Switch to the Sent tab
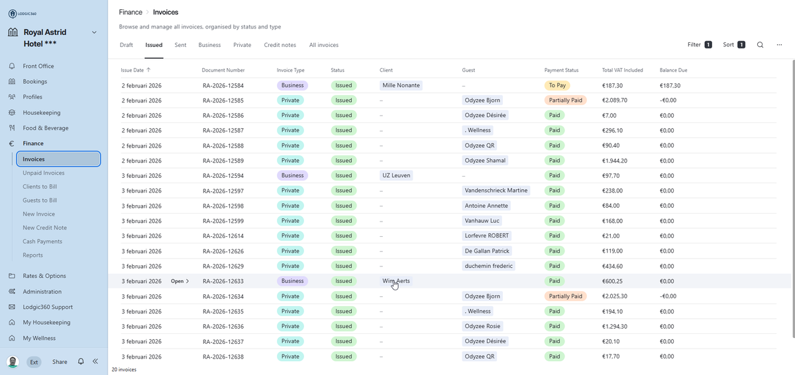795x375 pixels. [x=180, y=45]
